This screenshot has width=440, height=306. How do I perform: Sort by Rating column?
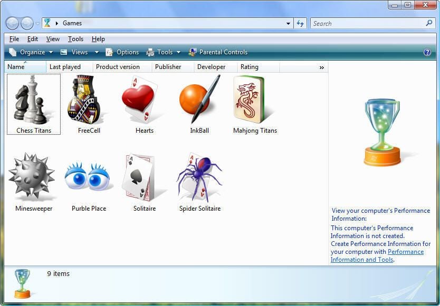tap(259, 67)
